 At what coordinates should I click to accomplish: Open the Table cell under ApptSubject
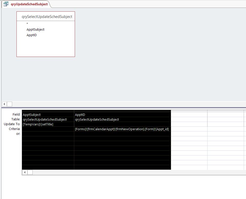pyautogui.click(x=48, y=119)
